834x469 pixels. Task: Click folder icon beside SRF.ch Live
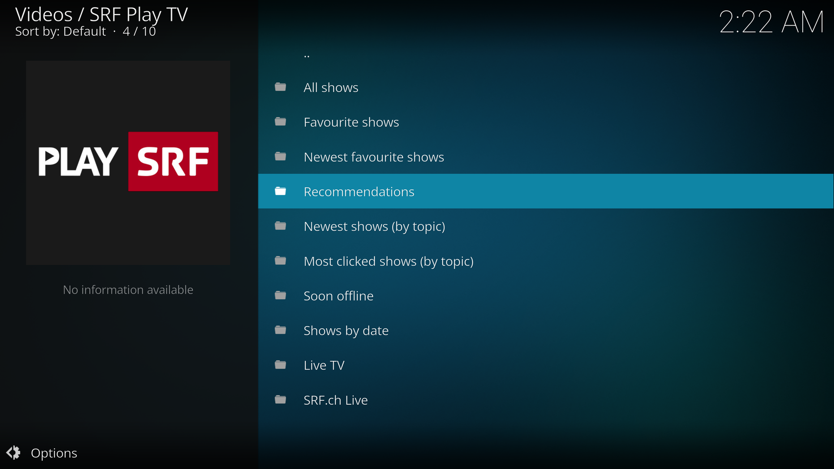click(280, 400)
